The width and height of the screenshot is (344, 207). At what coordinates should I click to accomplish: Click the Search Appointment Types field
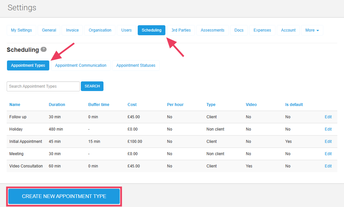(x=43, y=86)
